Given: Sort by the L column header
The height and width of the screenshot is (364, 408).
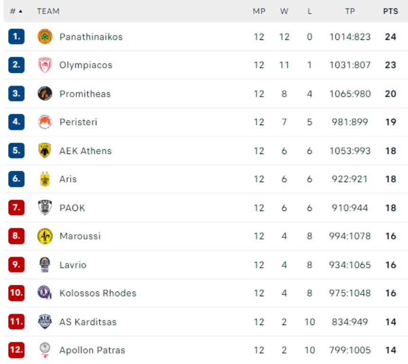Looking at the screenshot, I should tap(309, 11).
